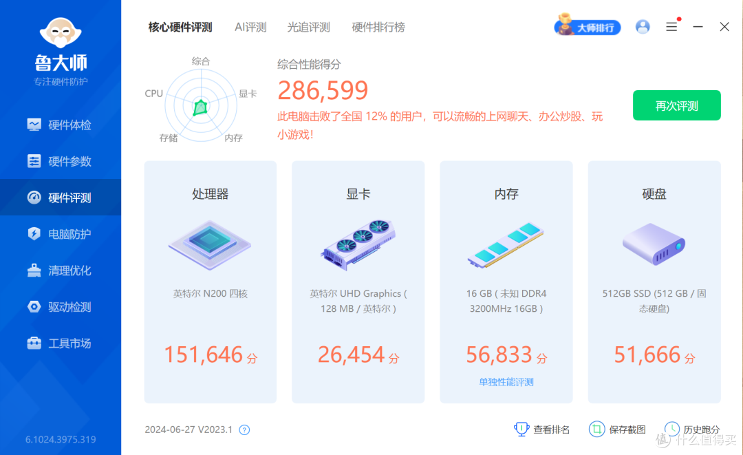Click the processor score 151,646

[x=204, y=355]
